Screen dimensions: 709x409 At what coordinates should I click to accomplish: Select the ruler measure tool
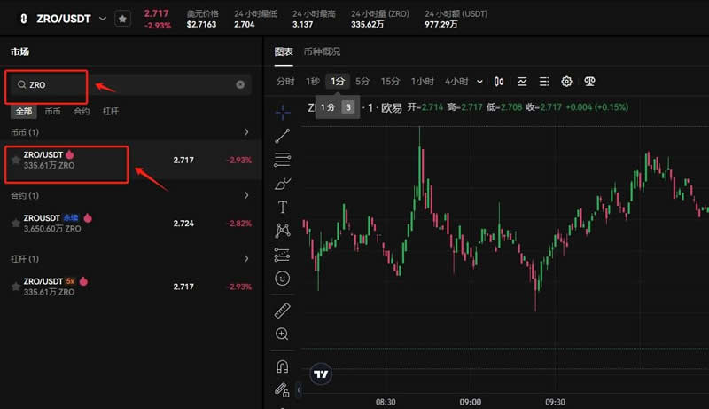[x=282, y=310]
